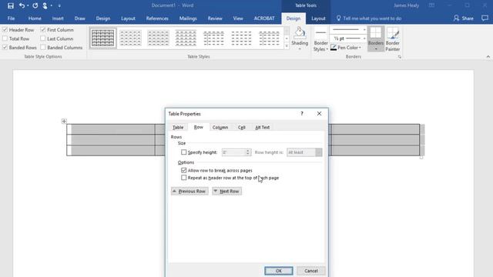Click the Share person icon
493x277 pixels.
pyautogui.click(x=456, y=18)
